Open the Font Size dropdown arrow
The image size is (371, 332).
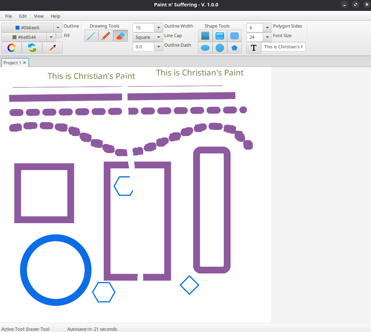click(x=267, y=37)
